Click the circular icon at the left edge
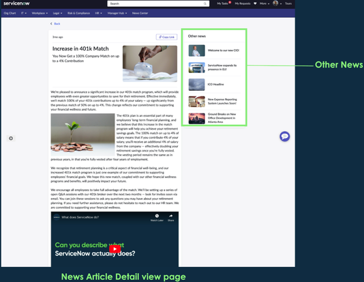The width and height of the screenshot is (364, 282). click(x=11, y=139)
